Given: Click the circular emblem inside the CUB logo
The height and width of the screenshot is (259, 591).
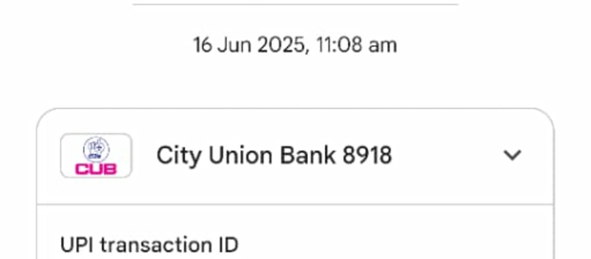Looking at the screenshot, I should click(x=96, y=149).
